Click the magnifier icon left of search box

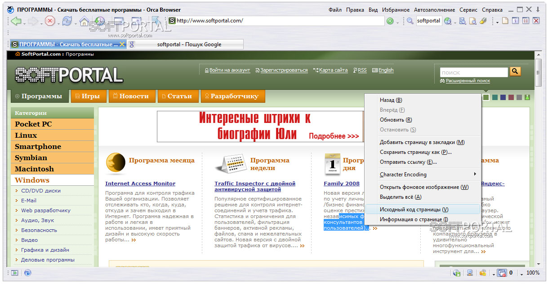410,21
